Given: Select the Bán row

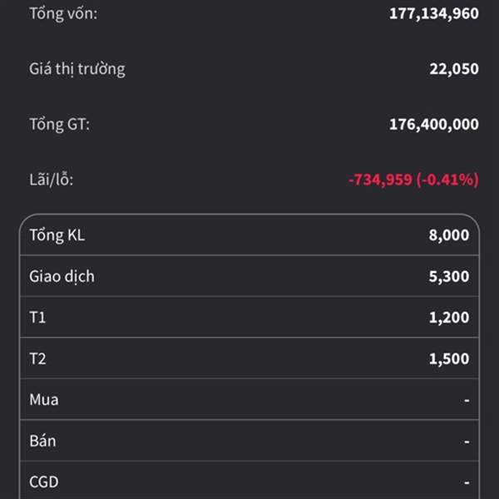Looking at the screenshot, I should coord(249,441).
